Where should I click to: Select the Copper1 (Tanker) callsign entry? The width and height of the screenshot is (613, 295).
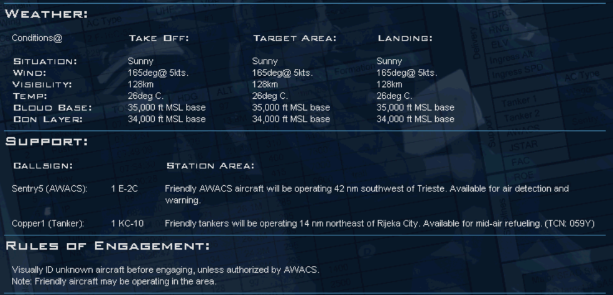48,223
